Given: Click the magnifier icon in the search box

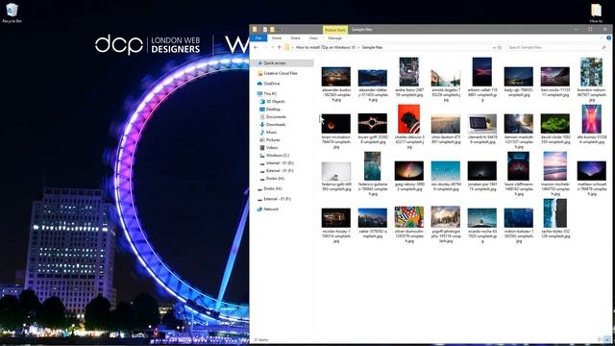Looking at the screenshot, I should click(603, 47).
